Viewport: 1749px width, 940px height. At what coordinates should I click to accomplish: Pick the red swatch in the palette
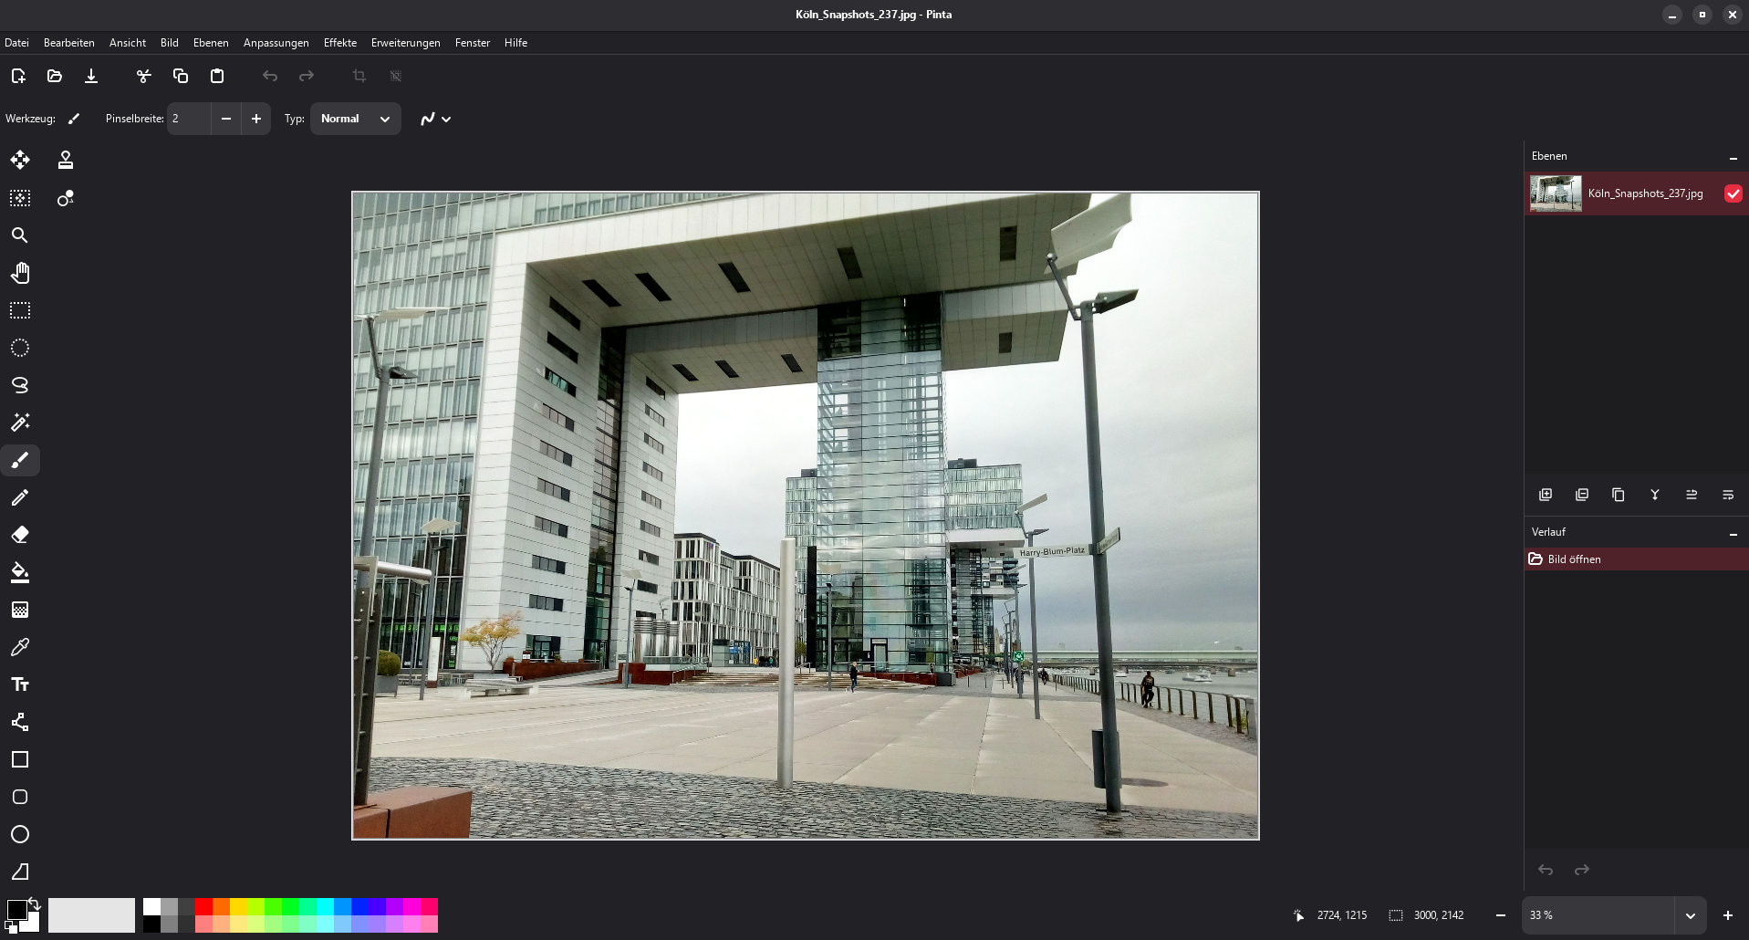[203, 906]
